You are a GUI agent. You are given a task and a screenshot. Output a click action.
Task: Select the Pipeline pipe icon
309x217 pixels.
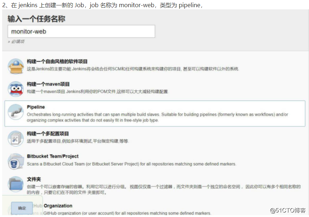pyautogui.click(x=16, y=112)
